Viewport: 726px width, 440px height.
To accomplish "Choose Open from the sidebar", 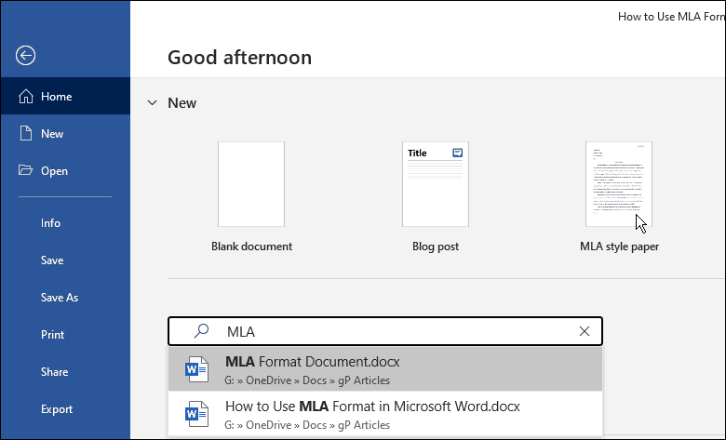I will (65, 171).
